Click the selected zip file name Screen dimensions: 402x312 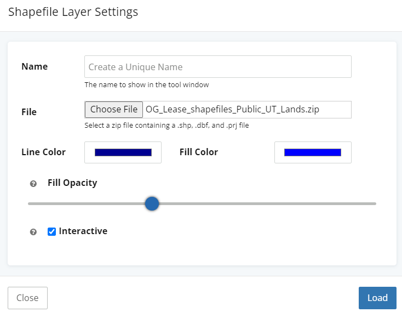coord(232,110)
